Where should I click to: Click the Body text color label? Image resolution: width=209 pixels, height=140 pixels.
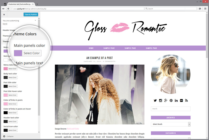(10, 74)
